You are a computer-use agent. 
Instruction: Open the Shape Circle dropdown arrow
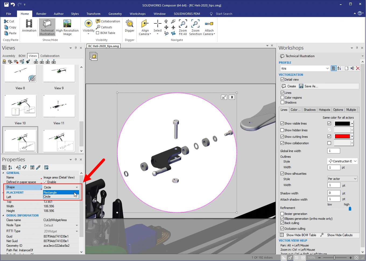77,187
